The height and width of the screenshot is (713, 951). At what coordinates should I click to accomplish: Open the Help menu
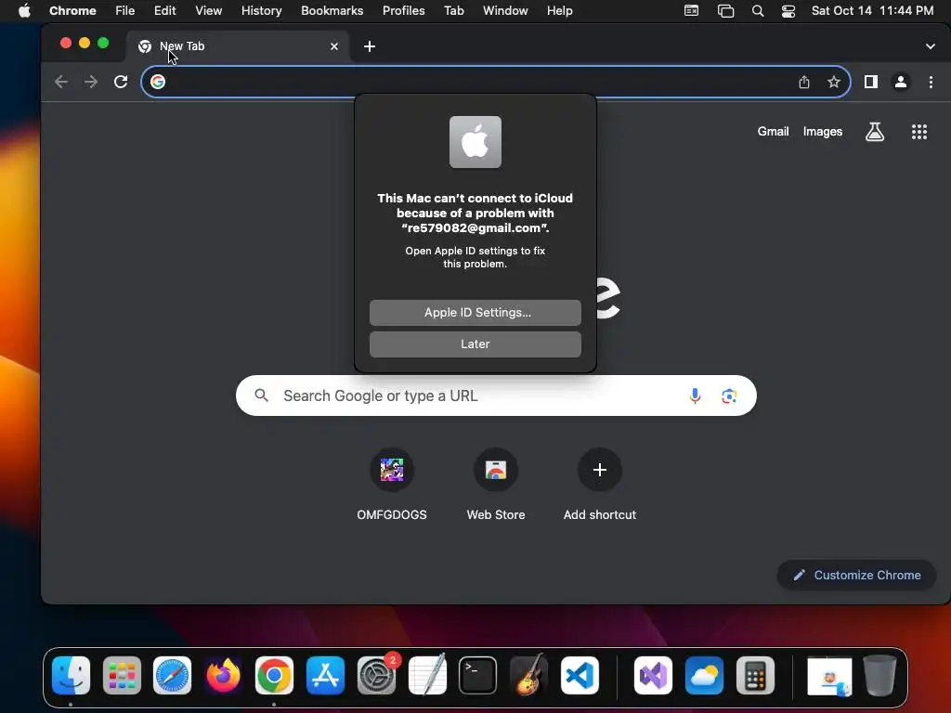[559, 10]
